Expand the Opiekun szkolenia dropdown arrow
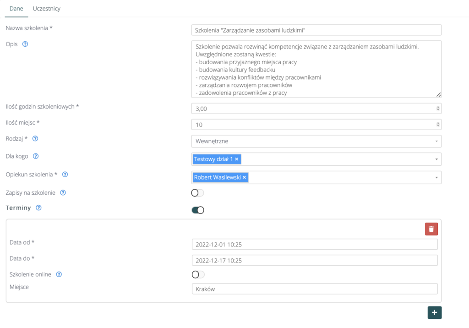The image size is (469, 328). click(x=436, y=178)
